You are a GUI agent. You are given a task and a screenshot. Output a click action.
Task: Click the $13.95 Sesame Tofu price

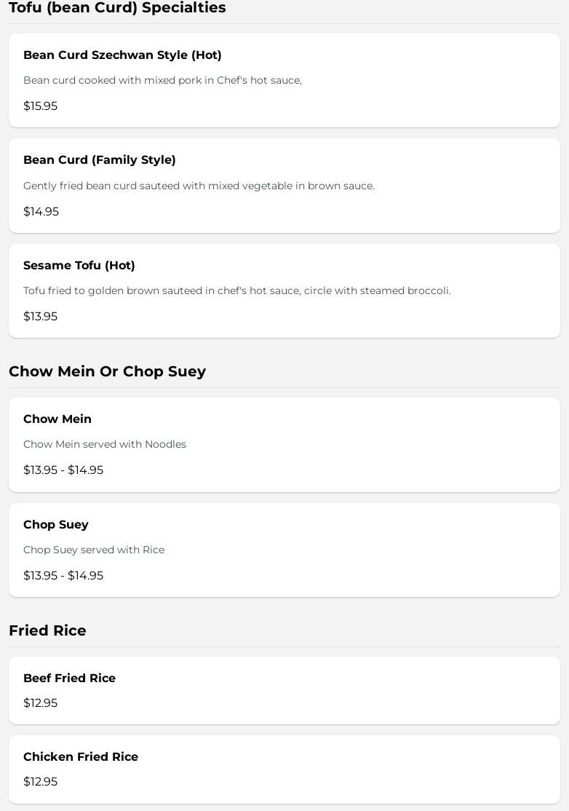tap(40, 317)
